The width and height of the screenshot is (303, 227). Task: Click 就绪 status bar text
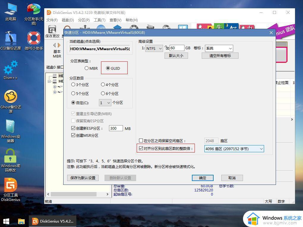48,201
